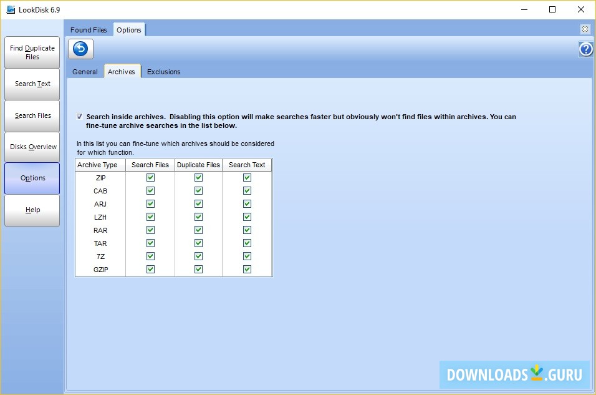The image size is (596, 395).
Task: Select the RAR archive type label
Action: 100,230
